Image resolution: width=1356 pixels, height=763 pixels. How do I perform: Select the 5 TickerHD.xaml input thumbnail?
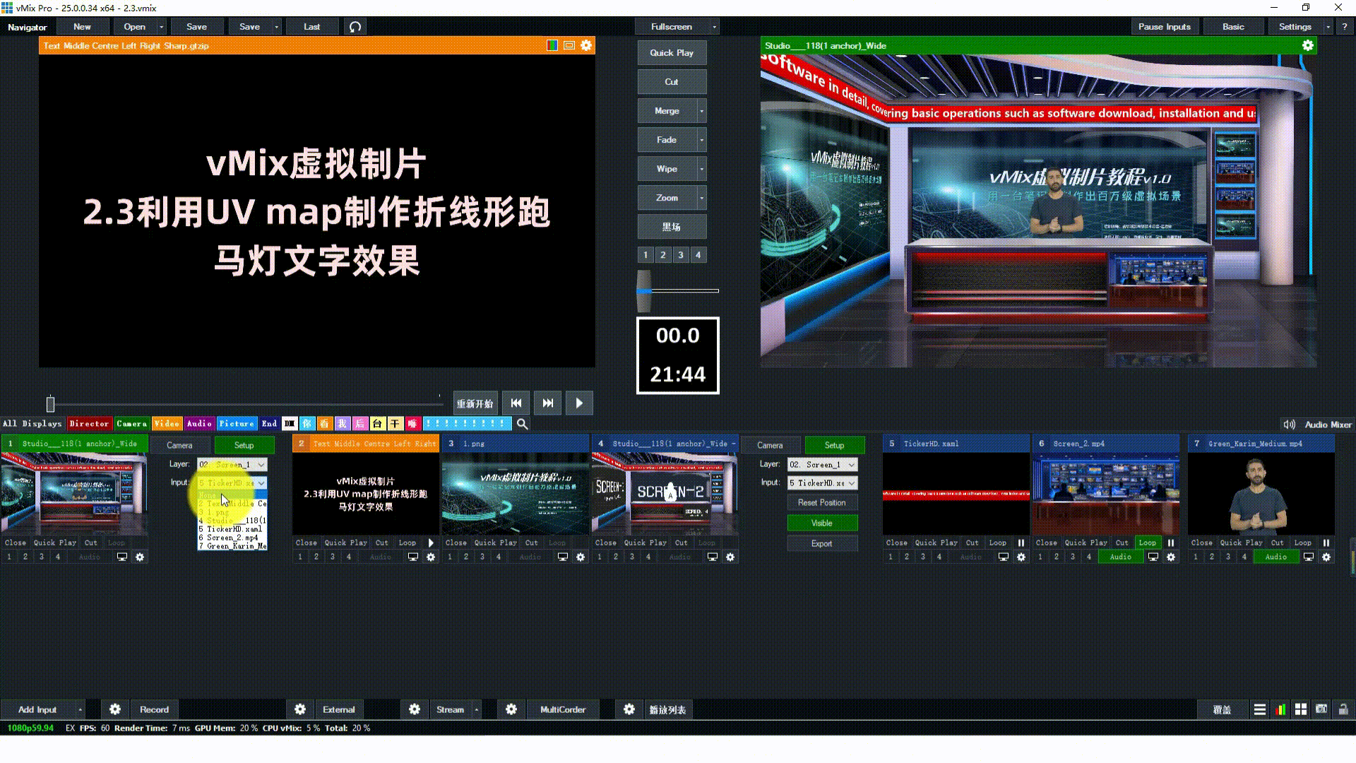coord(956,494)
